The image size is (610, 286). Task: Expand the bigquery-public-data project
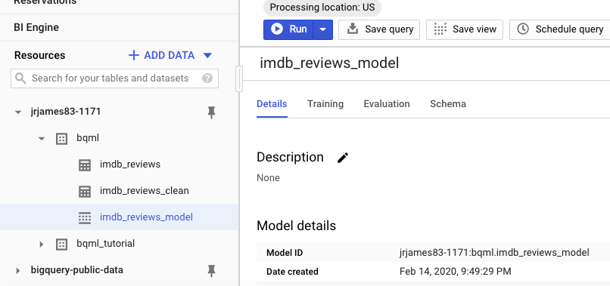click(17, 270)
